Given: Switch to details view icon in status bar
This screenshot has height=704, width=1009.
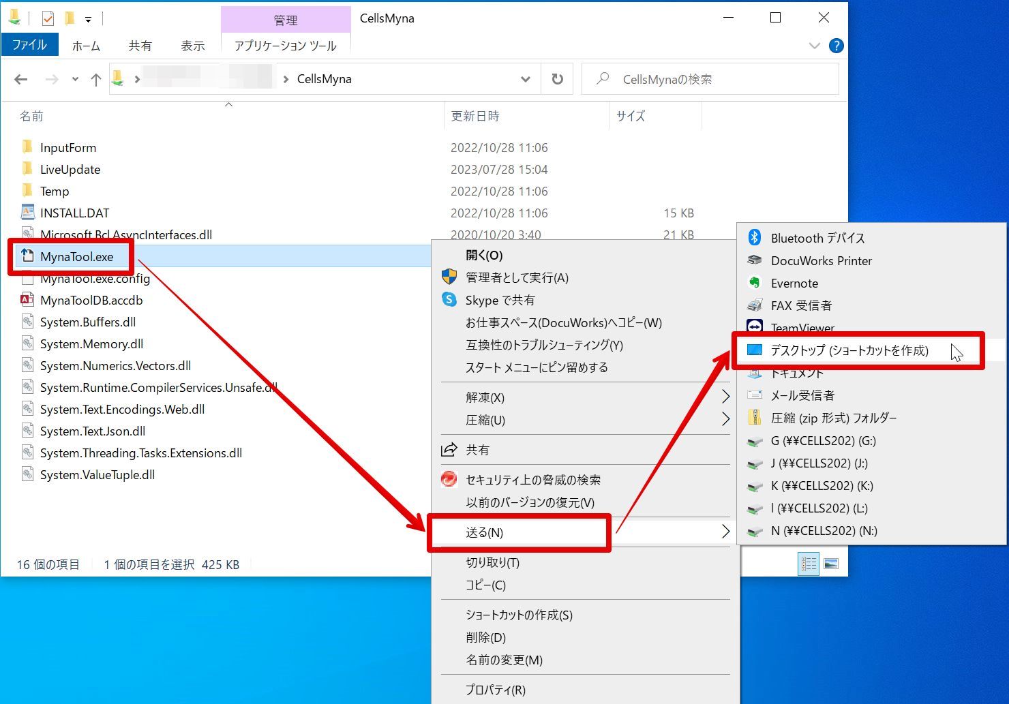Looking at the screenshot, I should [x=809, y=564].
